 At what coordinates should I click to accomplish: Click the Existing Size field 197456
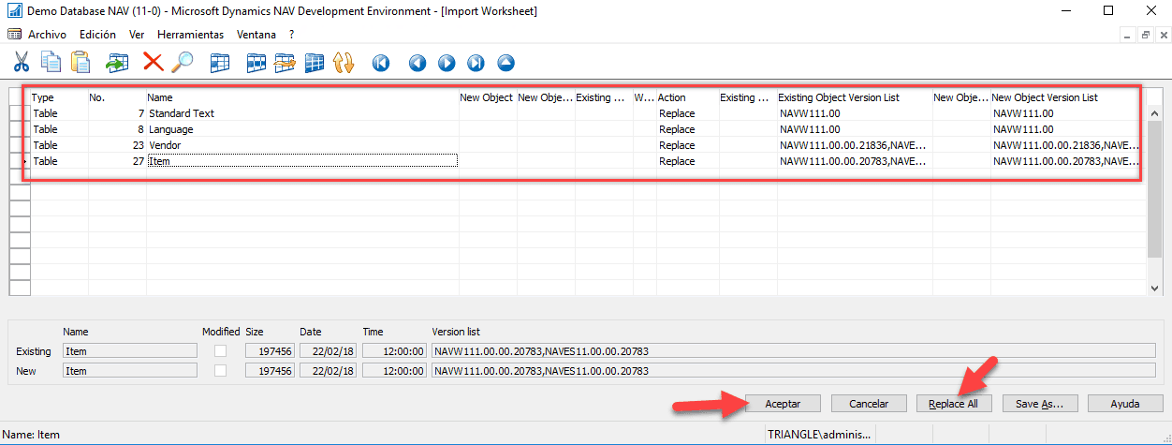270,351
